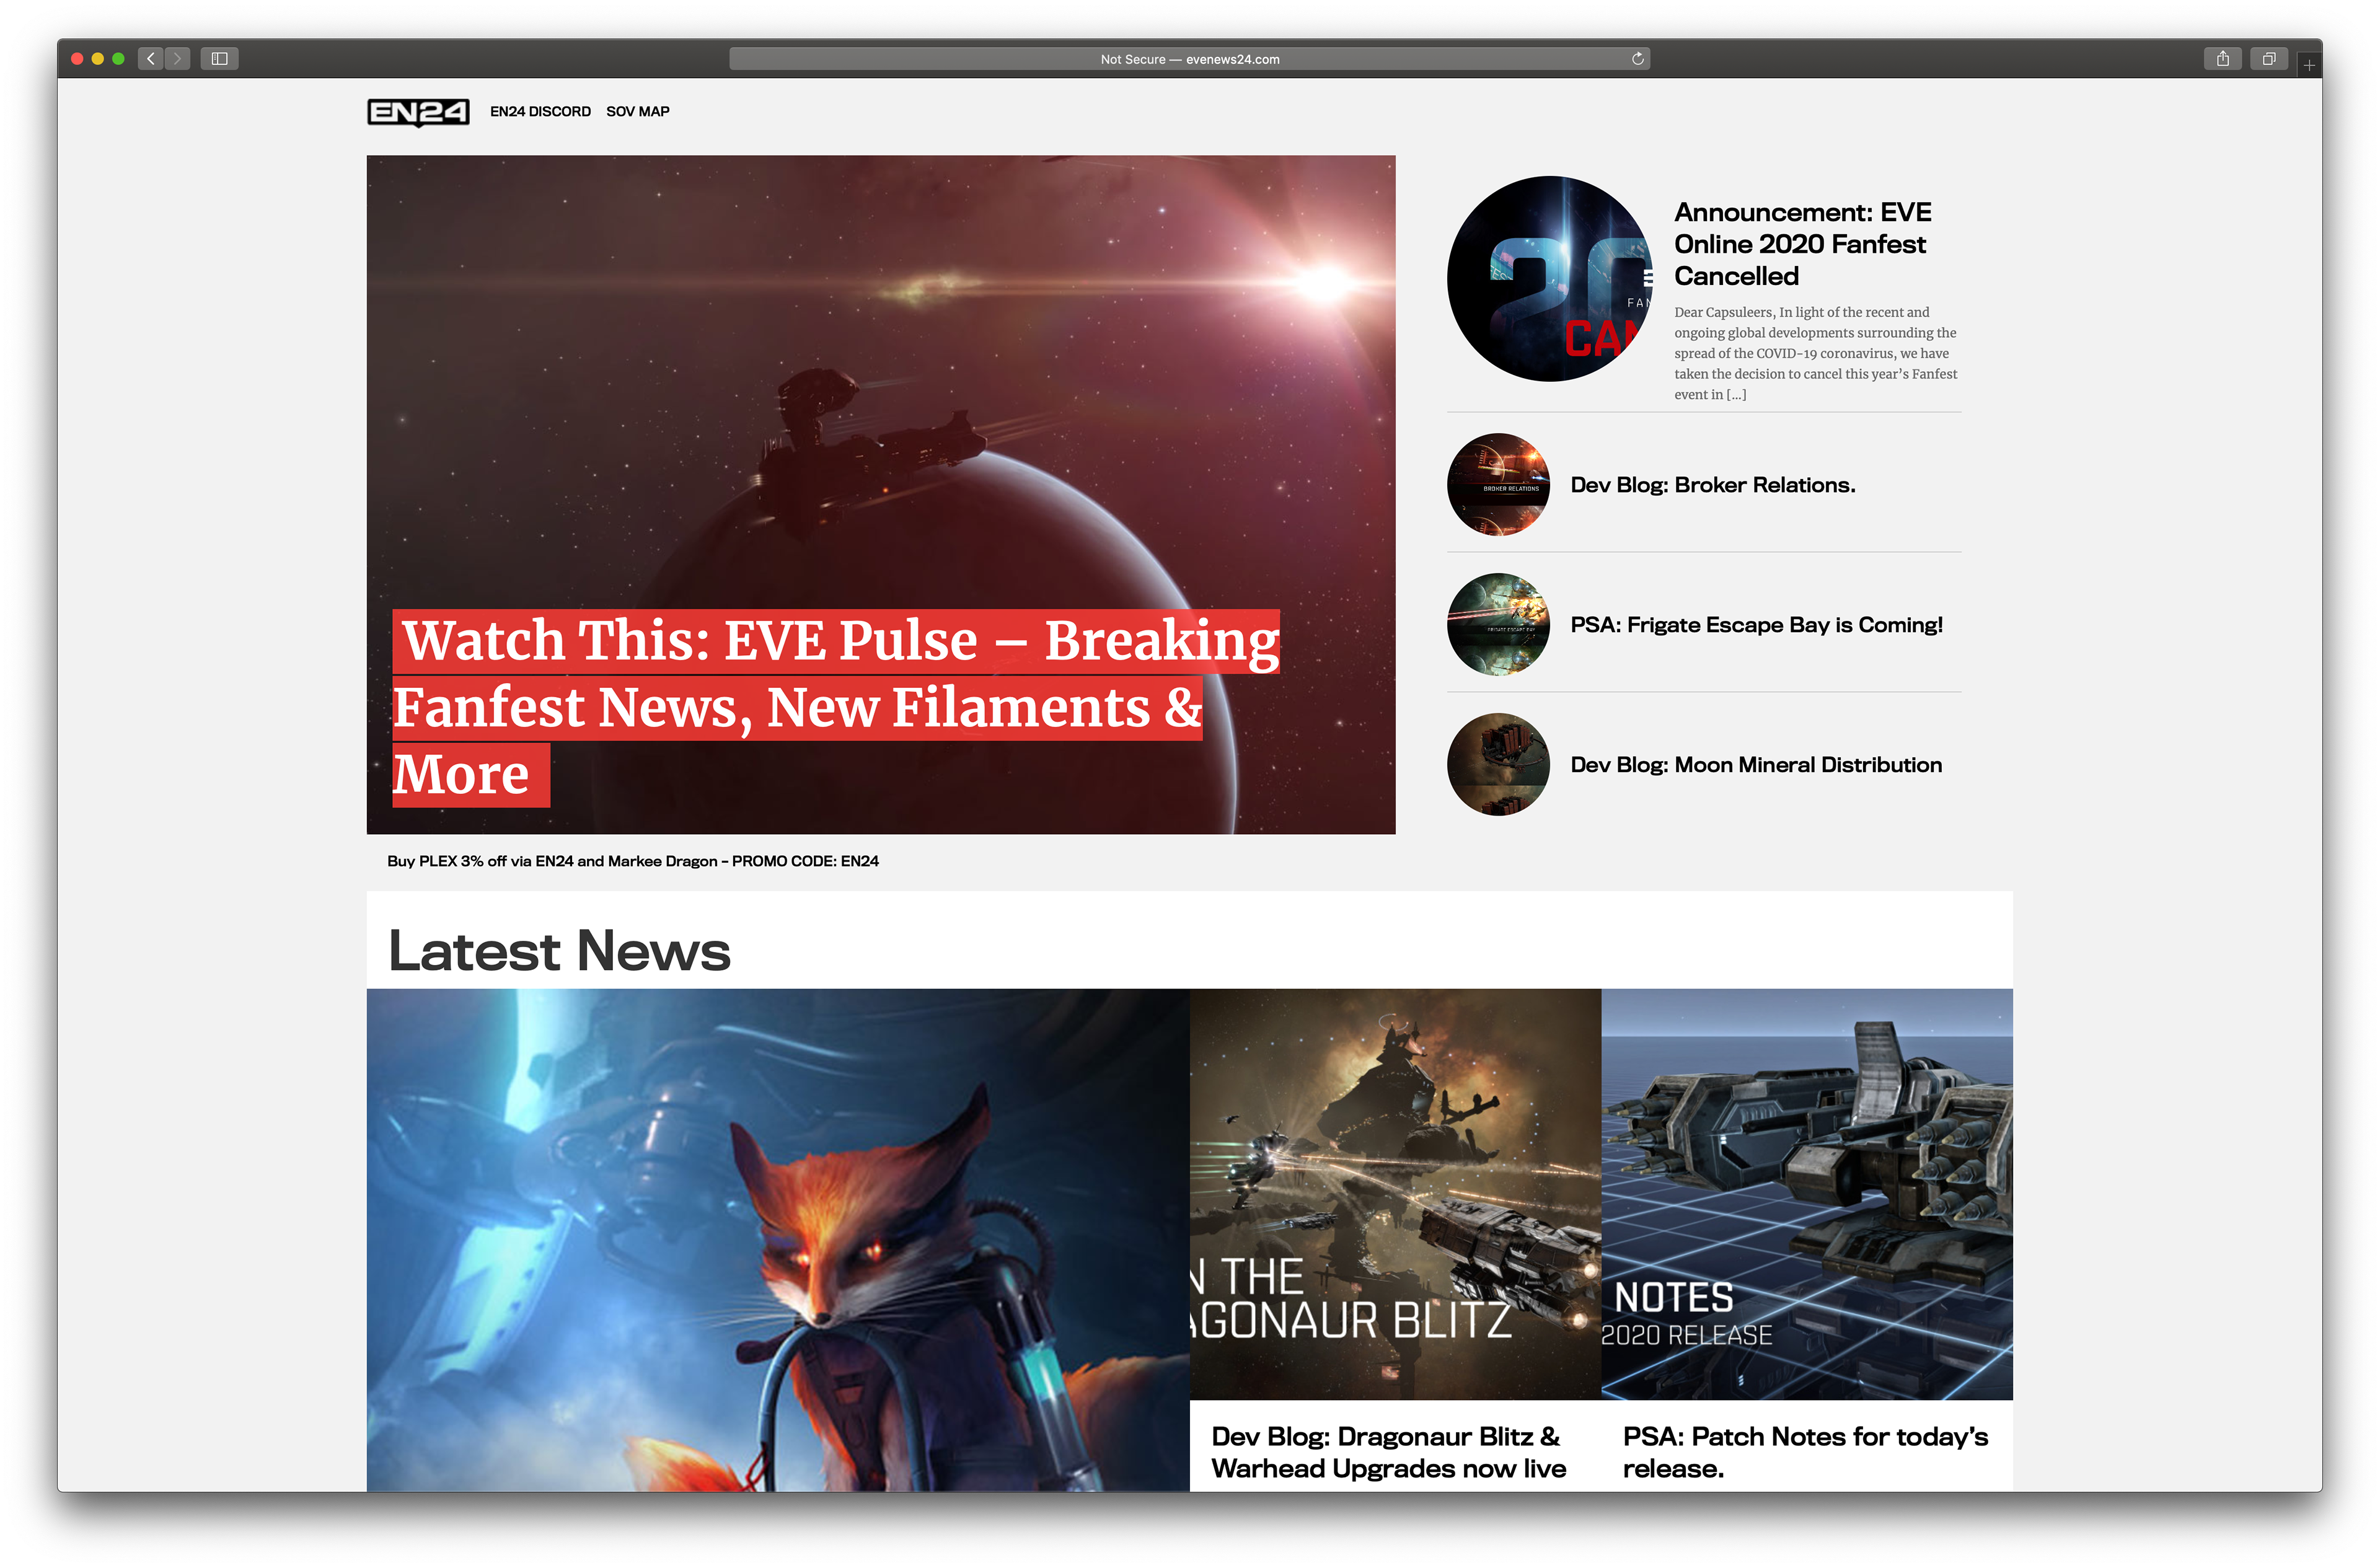Click the Safari address bar

pos(1189,59)
